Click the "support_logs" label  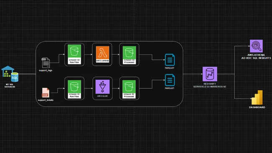point(46,70)
